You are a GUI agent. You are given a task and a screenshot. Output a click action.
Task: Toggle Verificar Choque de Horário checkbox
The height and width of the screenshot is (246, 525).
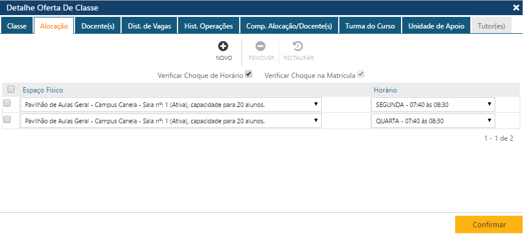click(249, 74)
